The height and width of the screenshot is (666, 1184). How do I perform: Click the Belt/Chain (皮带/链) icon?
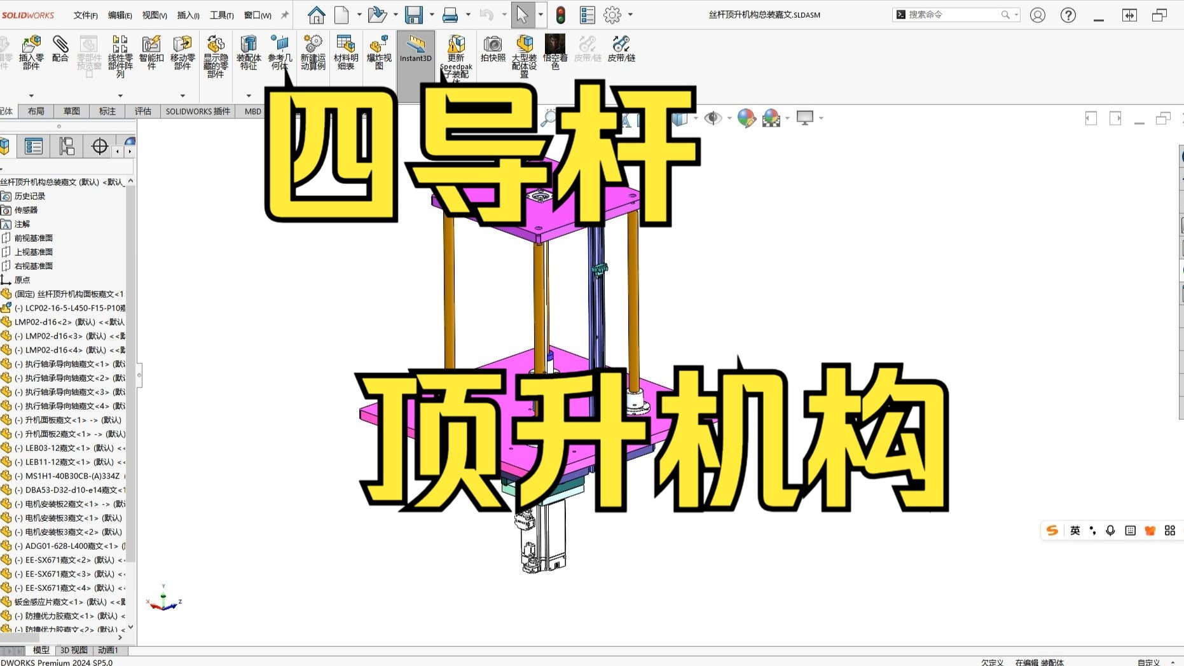[x=621, y=48]
